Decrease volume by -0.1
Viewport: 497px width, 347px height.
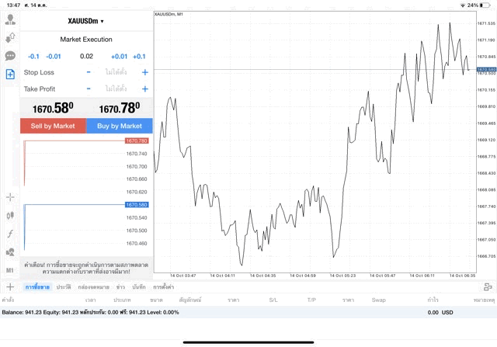click(x=33, y=56)
